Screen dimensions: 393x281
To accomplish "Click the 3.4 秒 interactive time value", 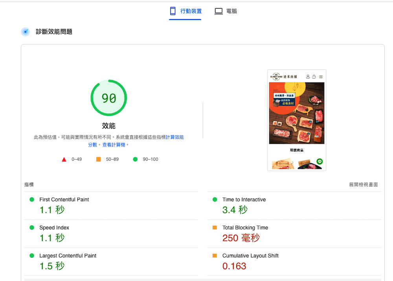I will point(235,210).
